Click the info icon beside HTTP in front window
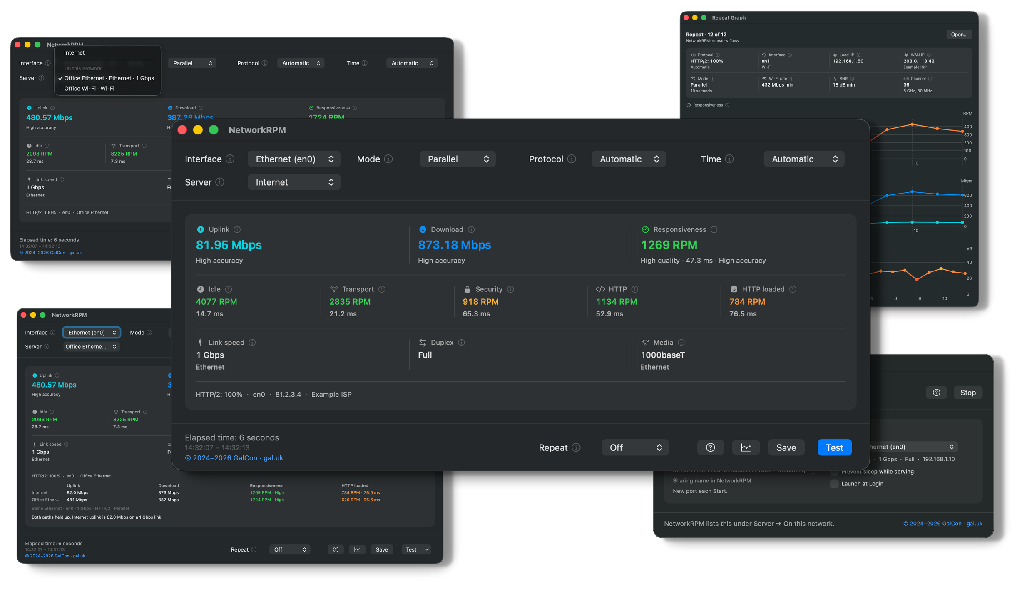Viewport: 1022px width, 589px height. tap(635, 289)
